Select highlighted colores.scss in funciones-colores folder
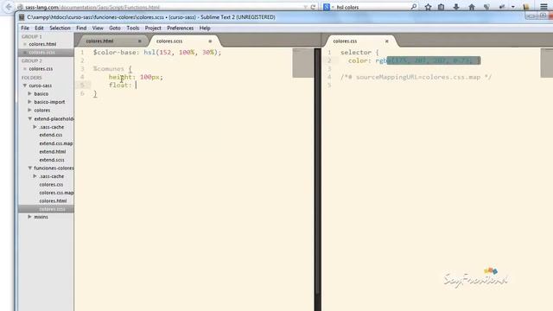 [52, 209]
